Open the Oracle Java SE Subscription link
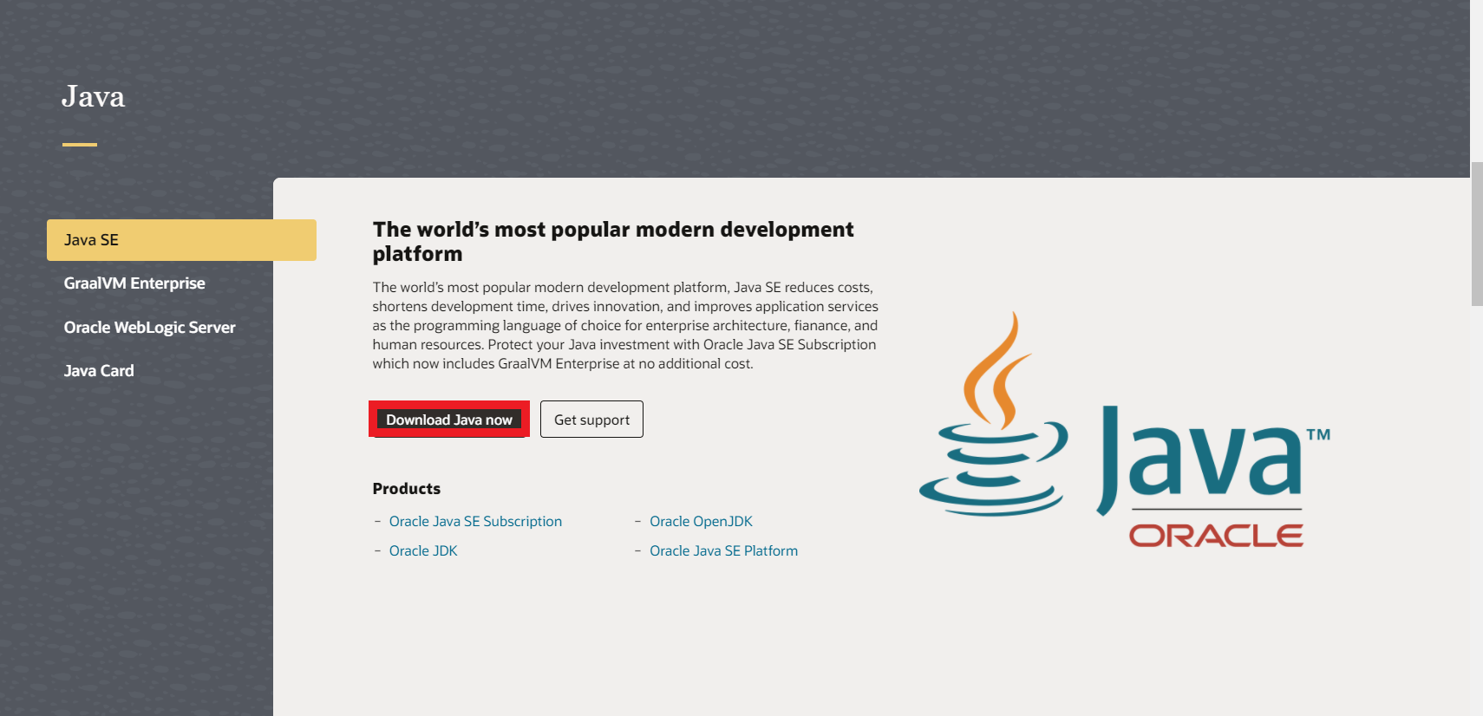The image size is (1483, 716). point(475,521)
